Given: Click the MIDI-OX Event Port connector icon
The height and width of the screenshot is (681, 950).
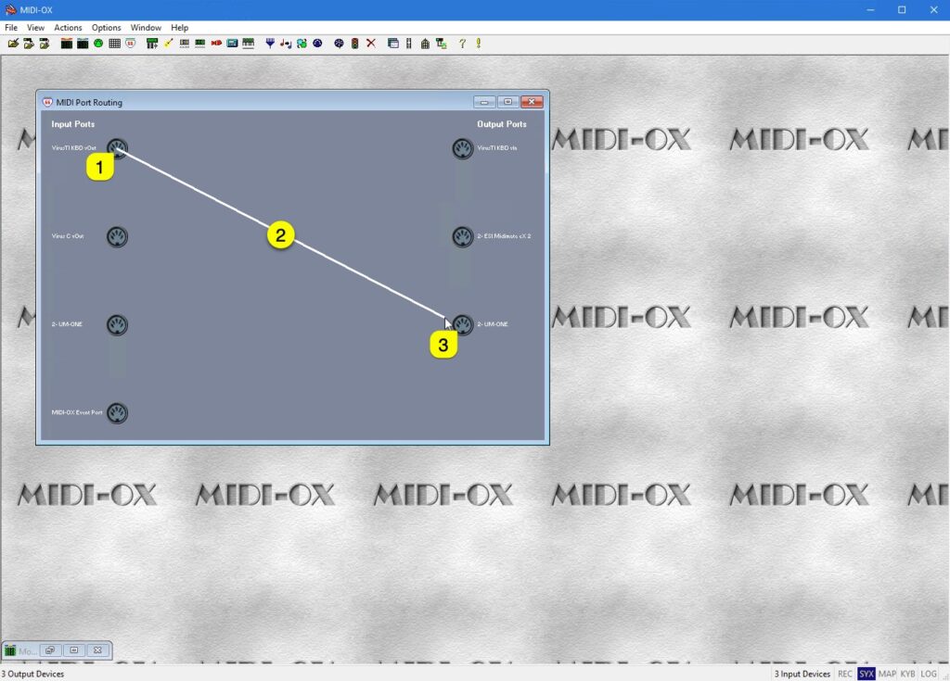Looking at the screenshot, I should click(x=117, y=413).
